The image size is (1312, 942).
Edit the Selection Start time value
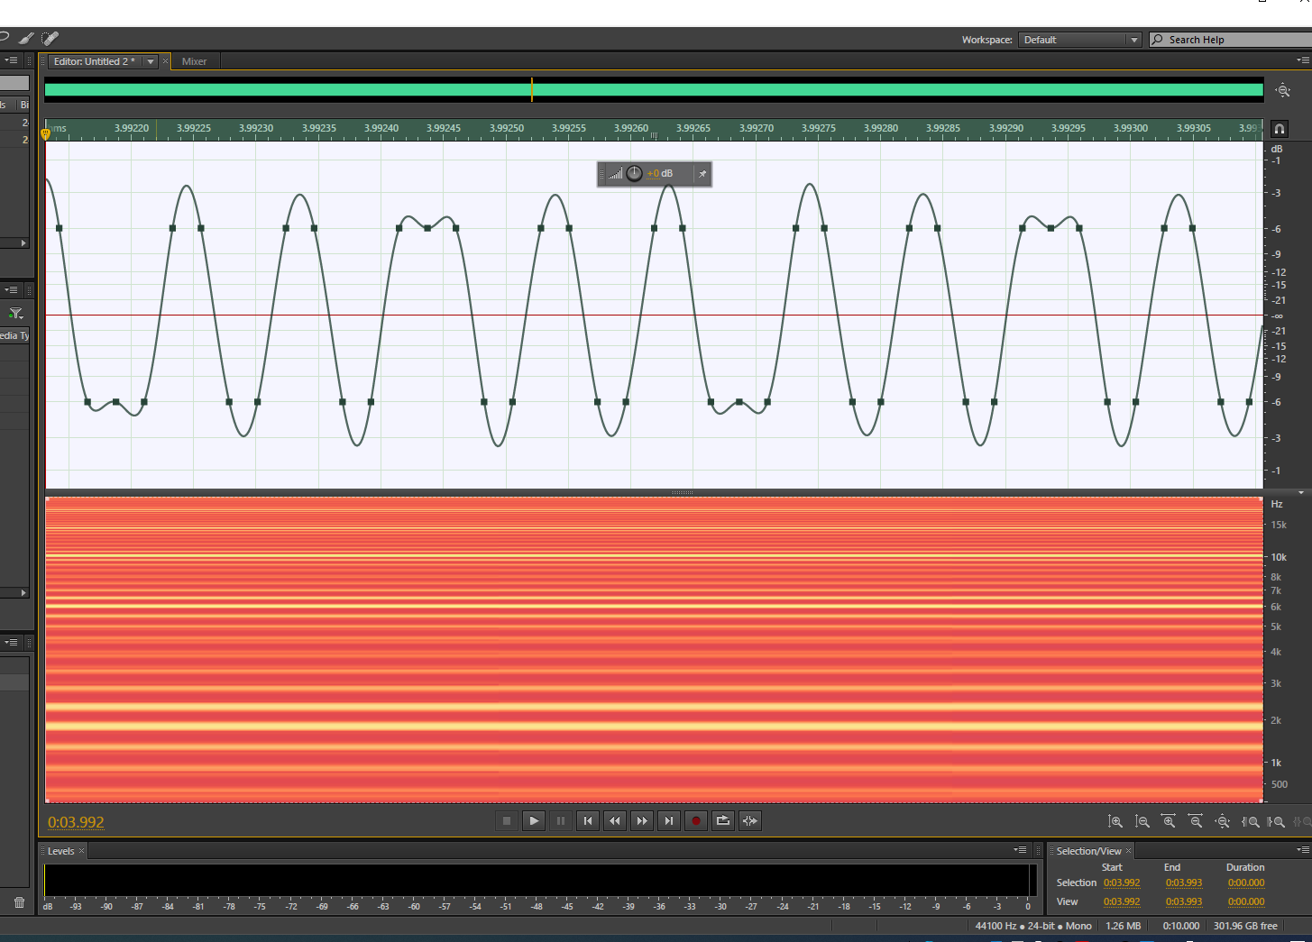1122,883
